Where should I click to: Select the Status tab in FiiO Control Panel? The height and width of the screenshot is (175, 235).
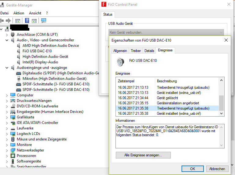point(108,14)
